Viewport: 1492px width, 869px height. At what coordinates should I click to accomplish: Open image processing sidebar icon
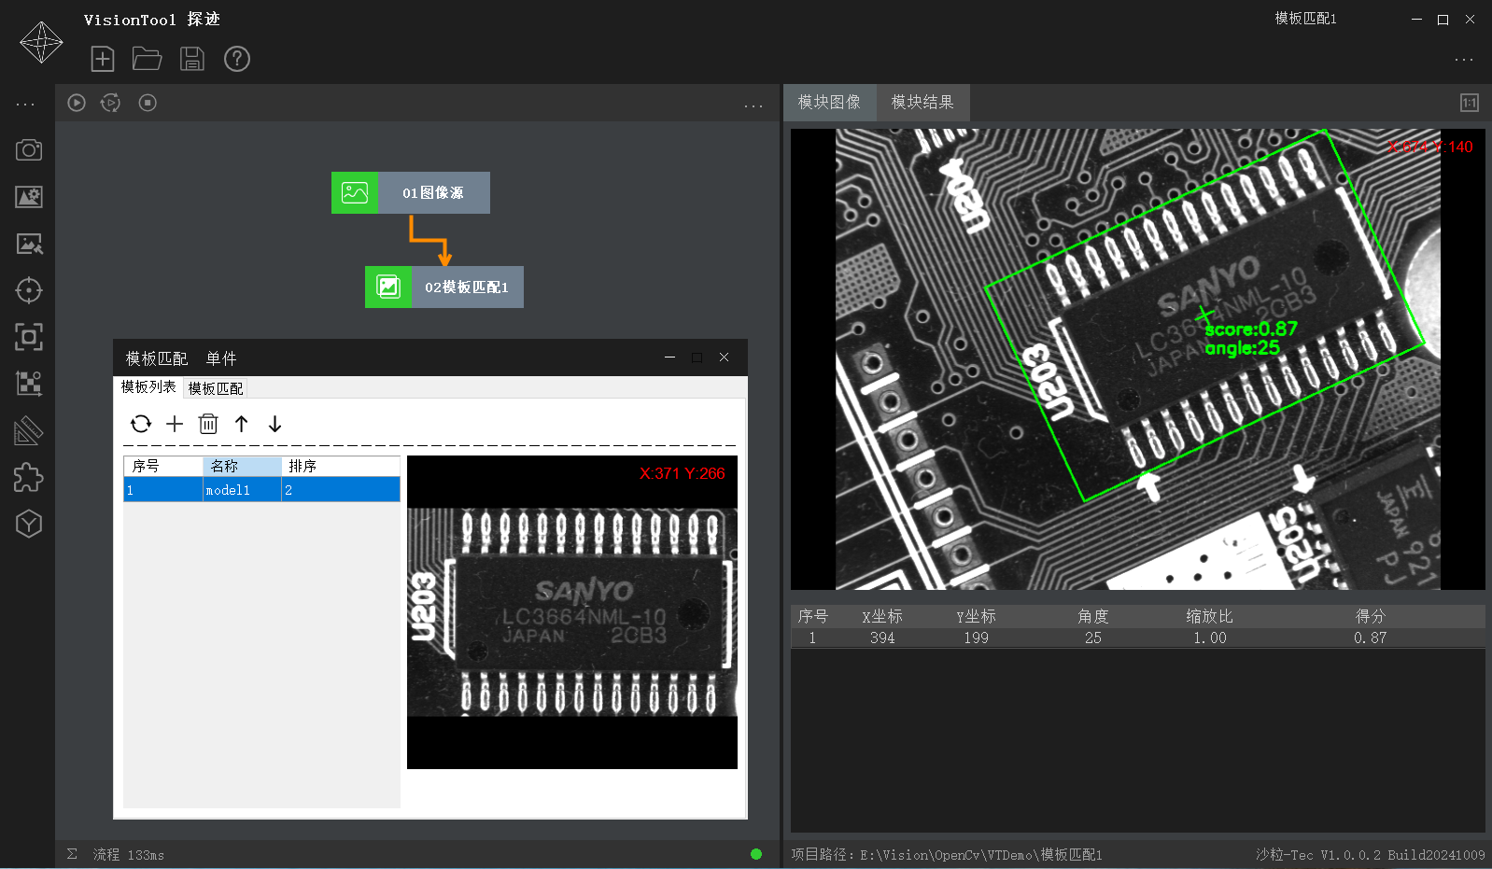(x=29, y=244)
